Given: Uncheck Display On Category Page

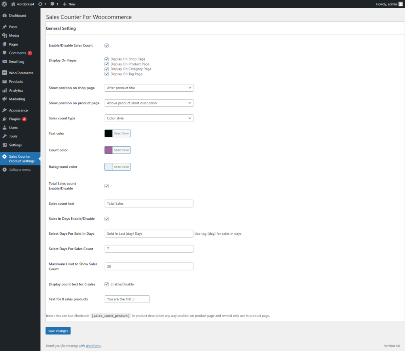Looking at the screenshot, I should [x=106, y=69].
